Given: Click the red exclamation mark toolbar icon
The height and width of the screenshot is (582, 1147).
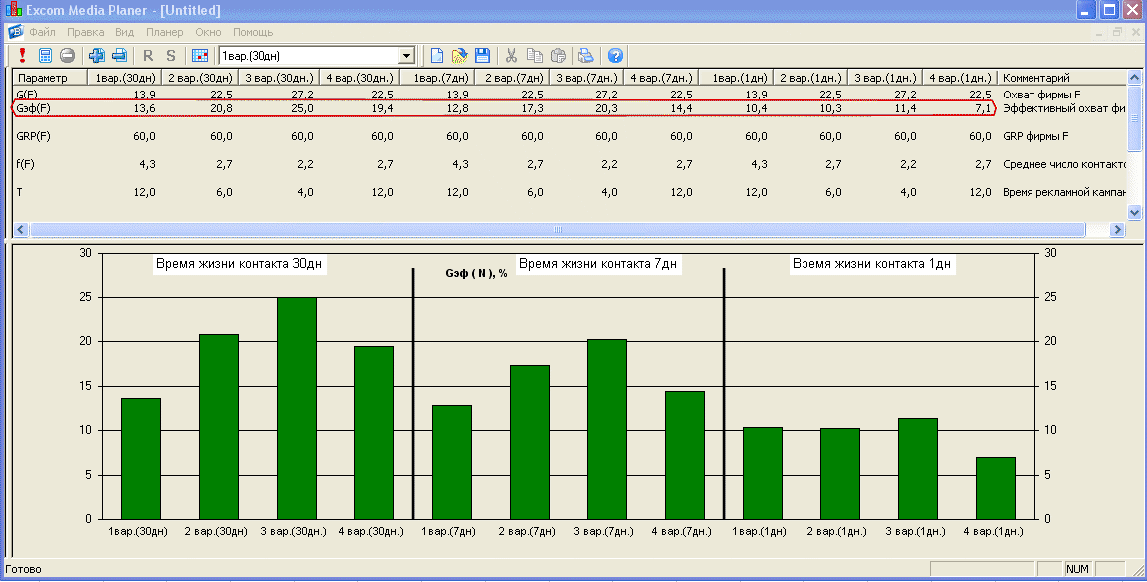Looking at the screenshot, I should (22, 56).
